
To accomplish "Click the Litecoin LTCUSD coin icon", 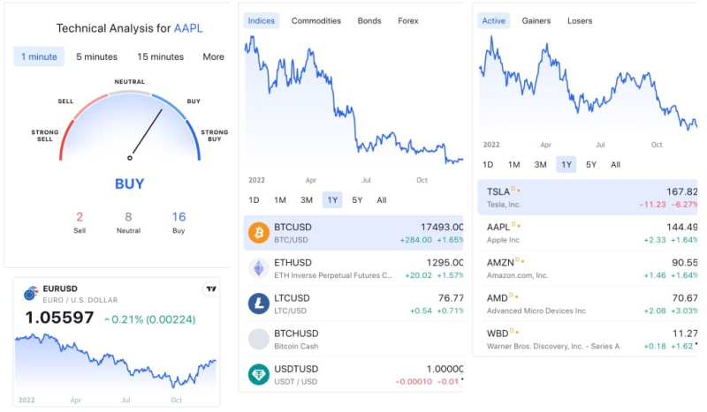I will 259,303.
